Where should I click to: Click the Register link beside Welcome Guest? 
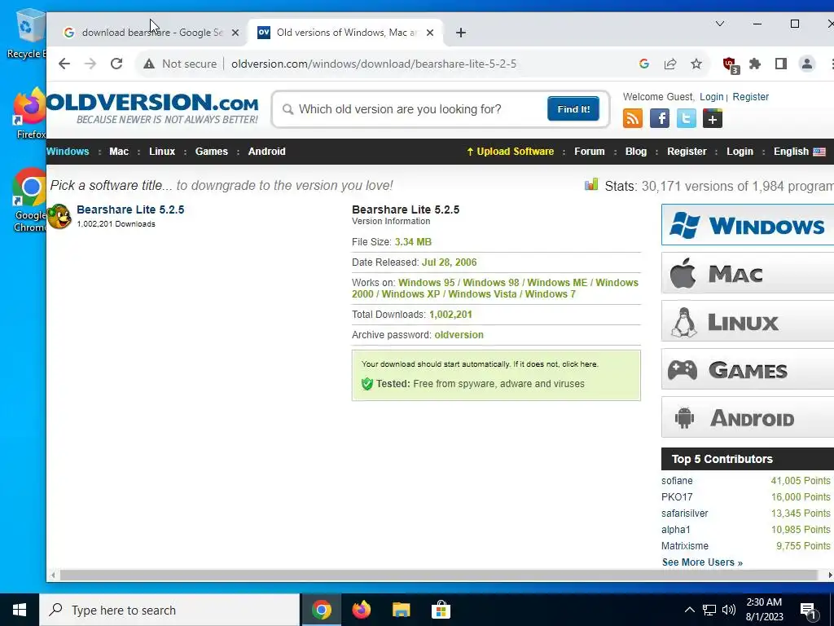(x=750, y=97)
